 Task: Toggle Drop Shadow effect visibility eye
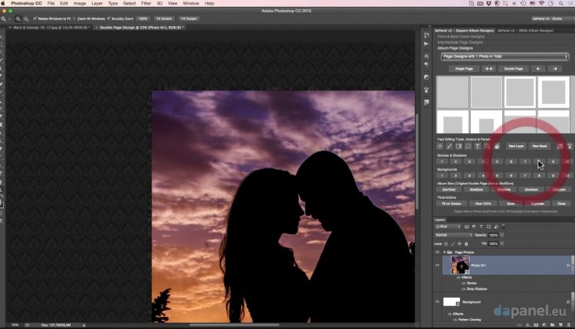pos(464,289)
